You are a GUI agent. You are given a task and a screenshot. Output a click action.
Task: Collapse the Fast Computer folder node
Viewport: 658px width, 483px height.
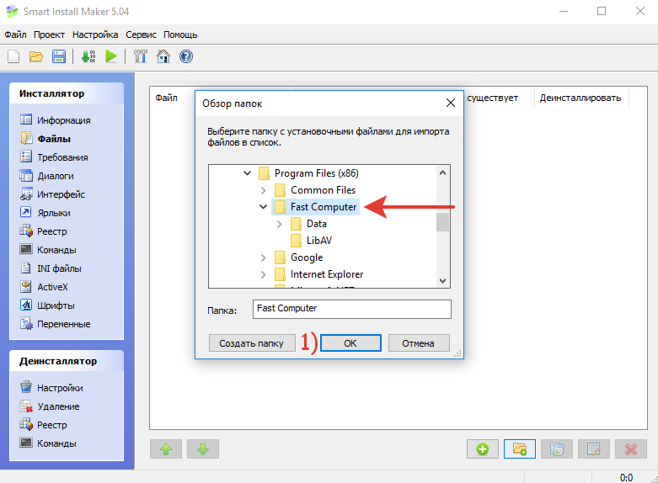[263, 207]
